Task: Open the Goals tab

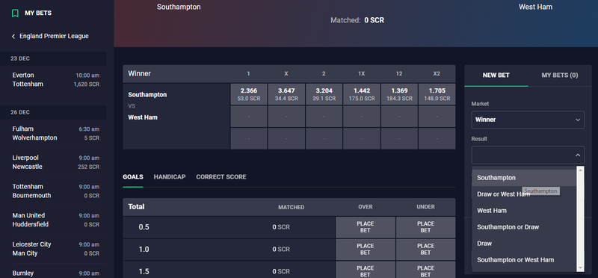Action: [x=133, y=177]
